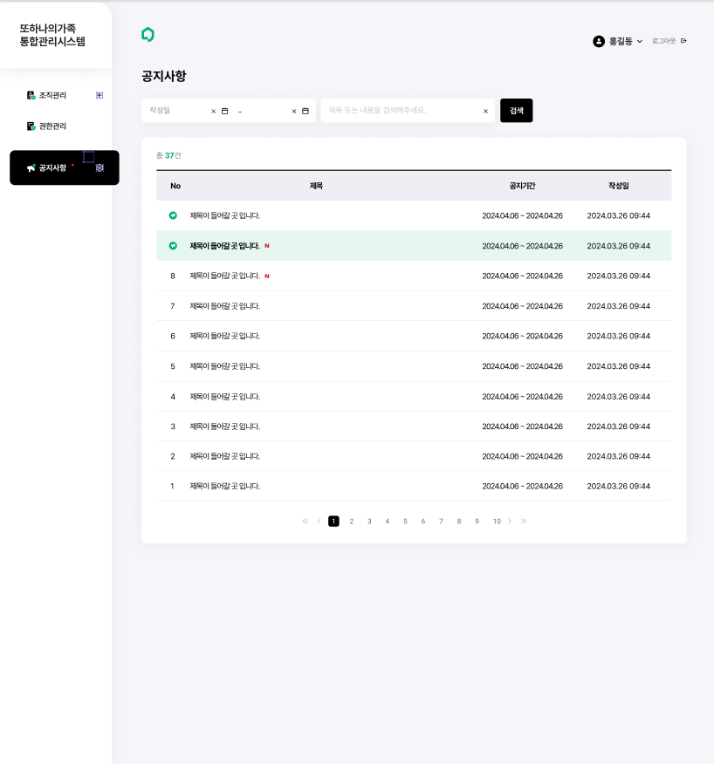The height and width of the screenshot is (764, 714).
Task: Open notice title in row 8
Action: (225, 276)
